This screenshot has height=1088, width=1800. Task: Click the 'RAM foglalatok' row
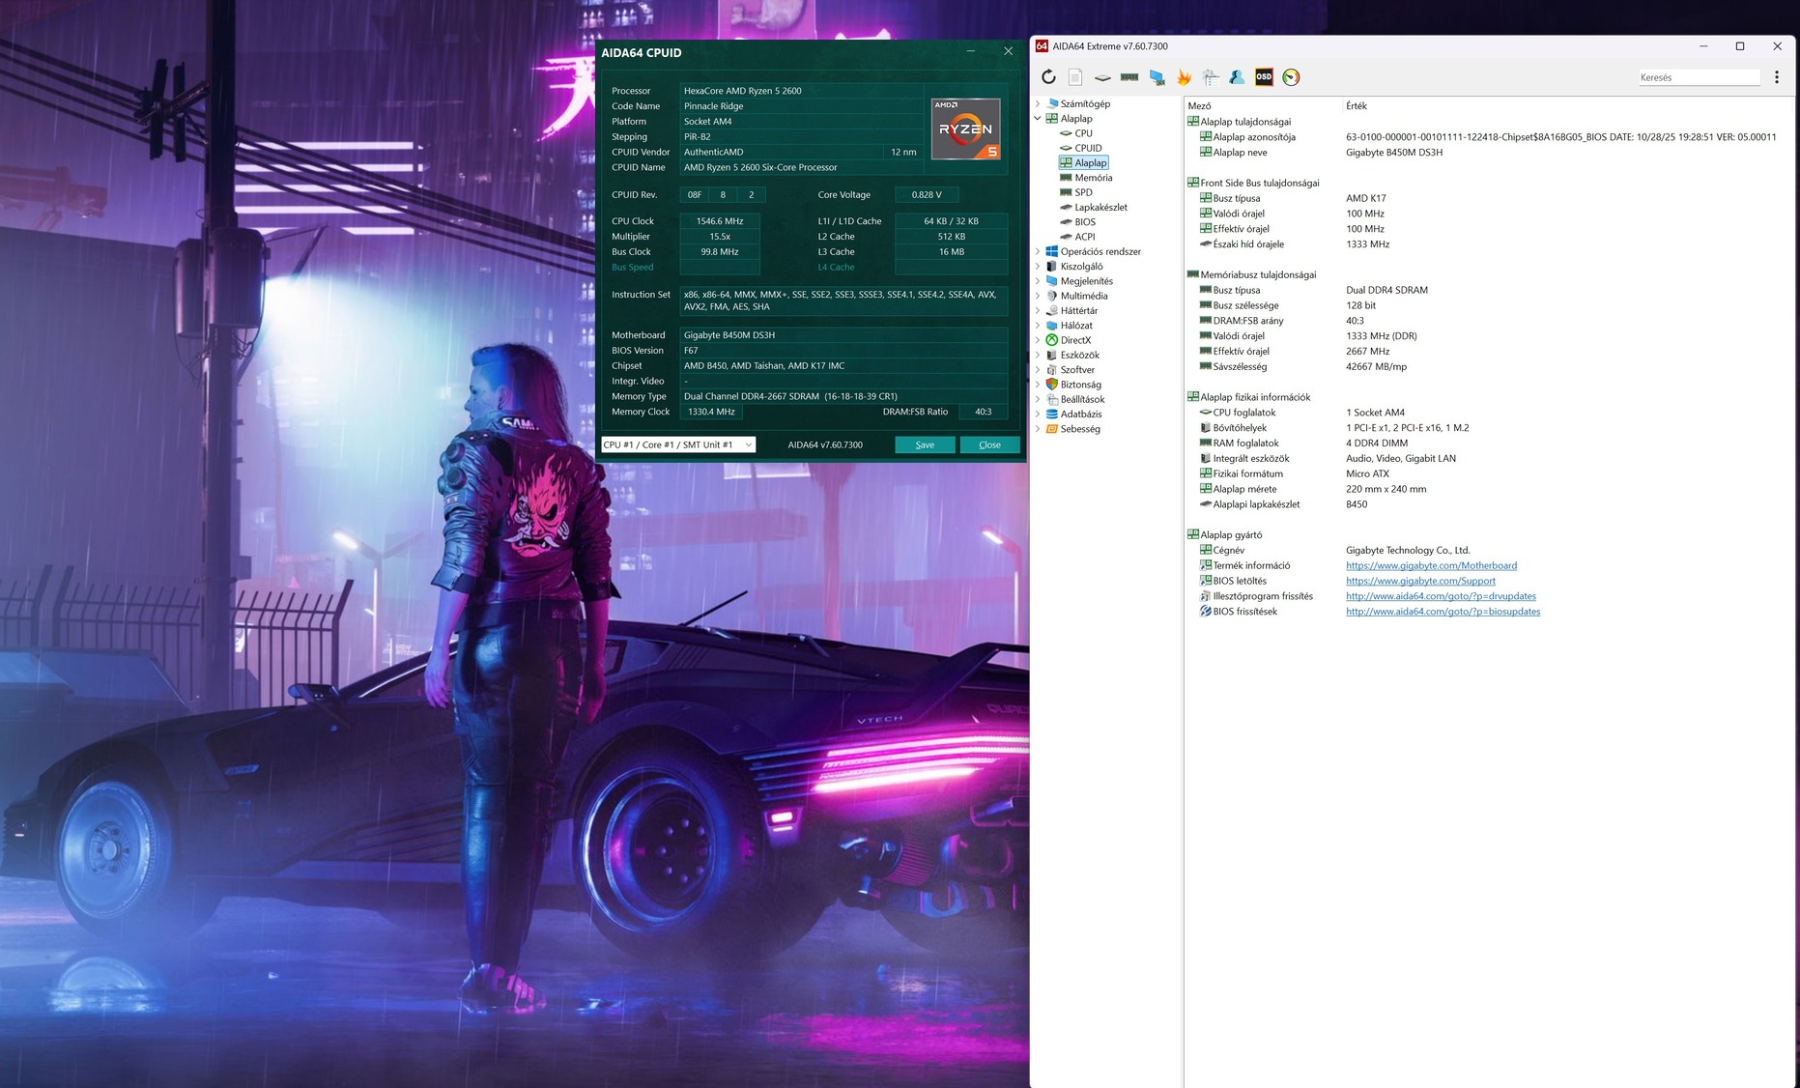tap(1488, 444)
